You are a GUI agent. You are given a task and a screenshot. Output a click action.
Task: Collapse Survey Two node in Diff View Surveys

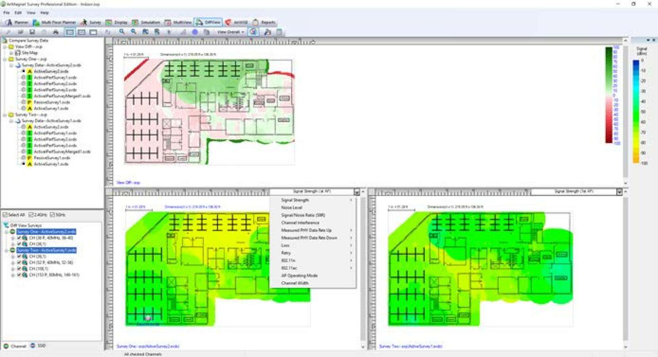coord(6,250)
